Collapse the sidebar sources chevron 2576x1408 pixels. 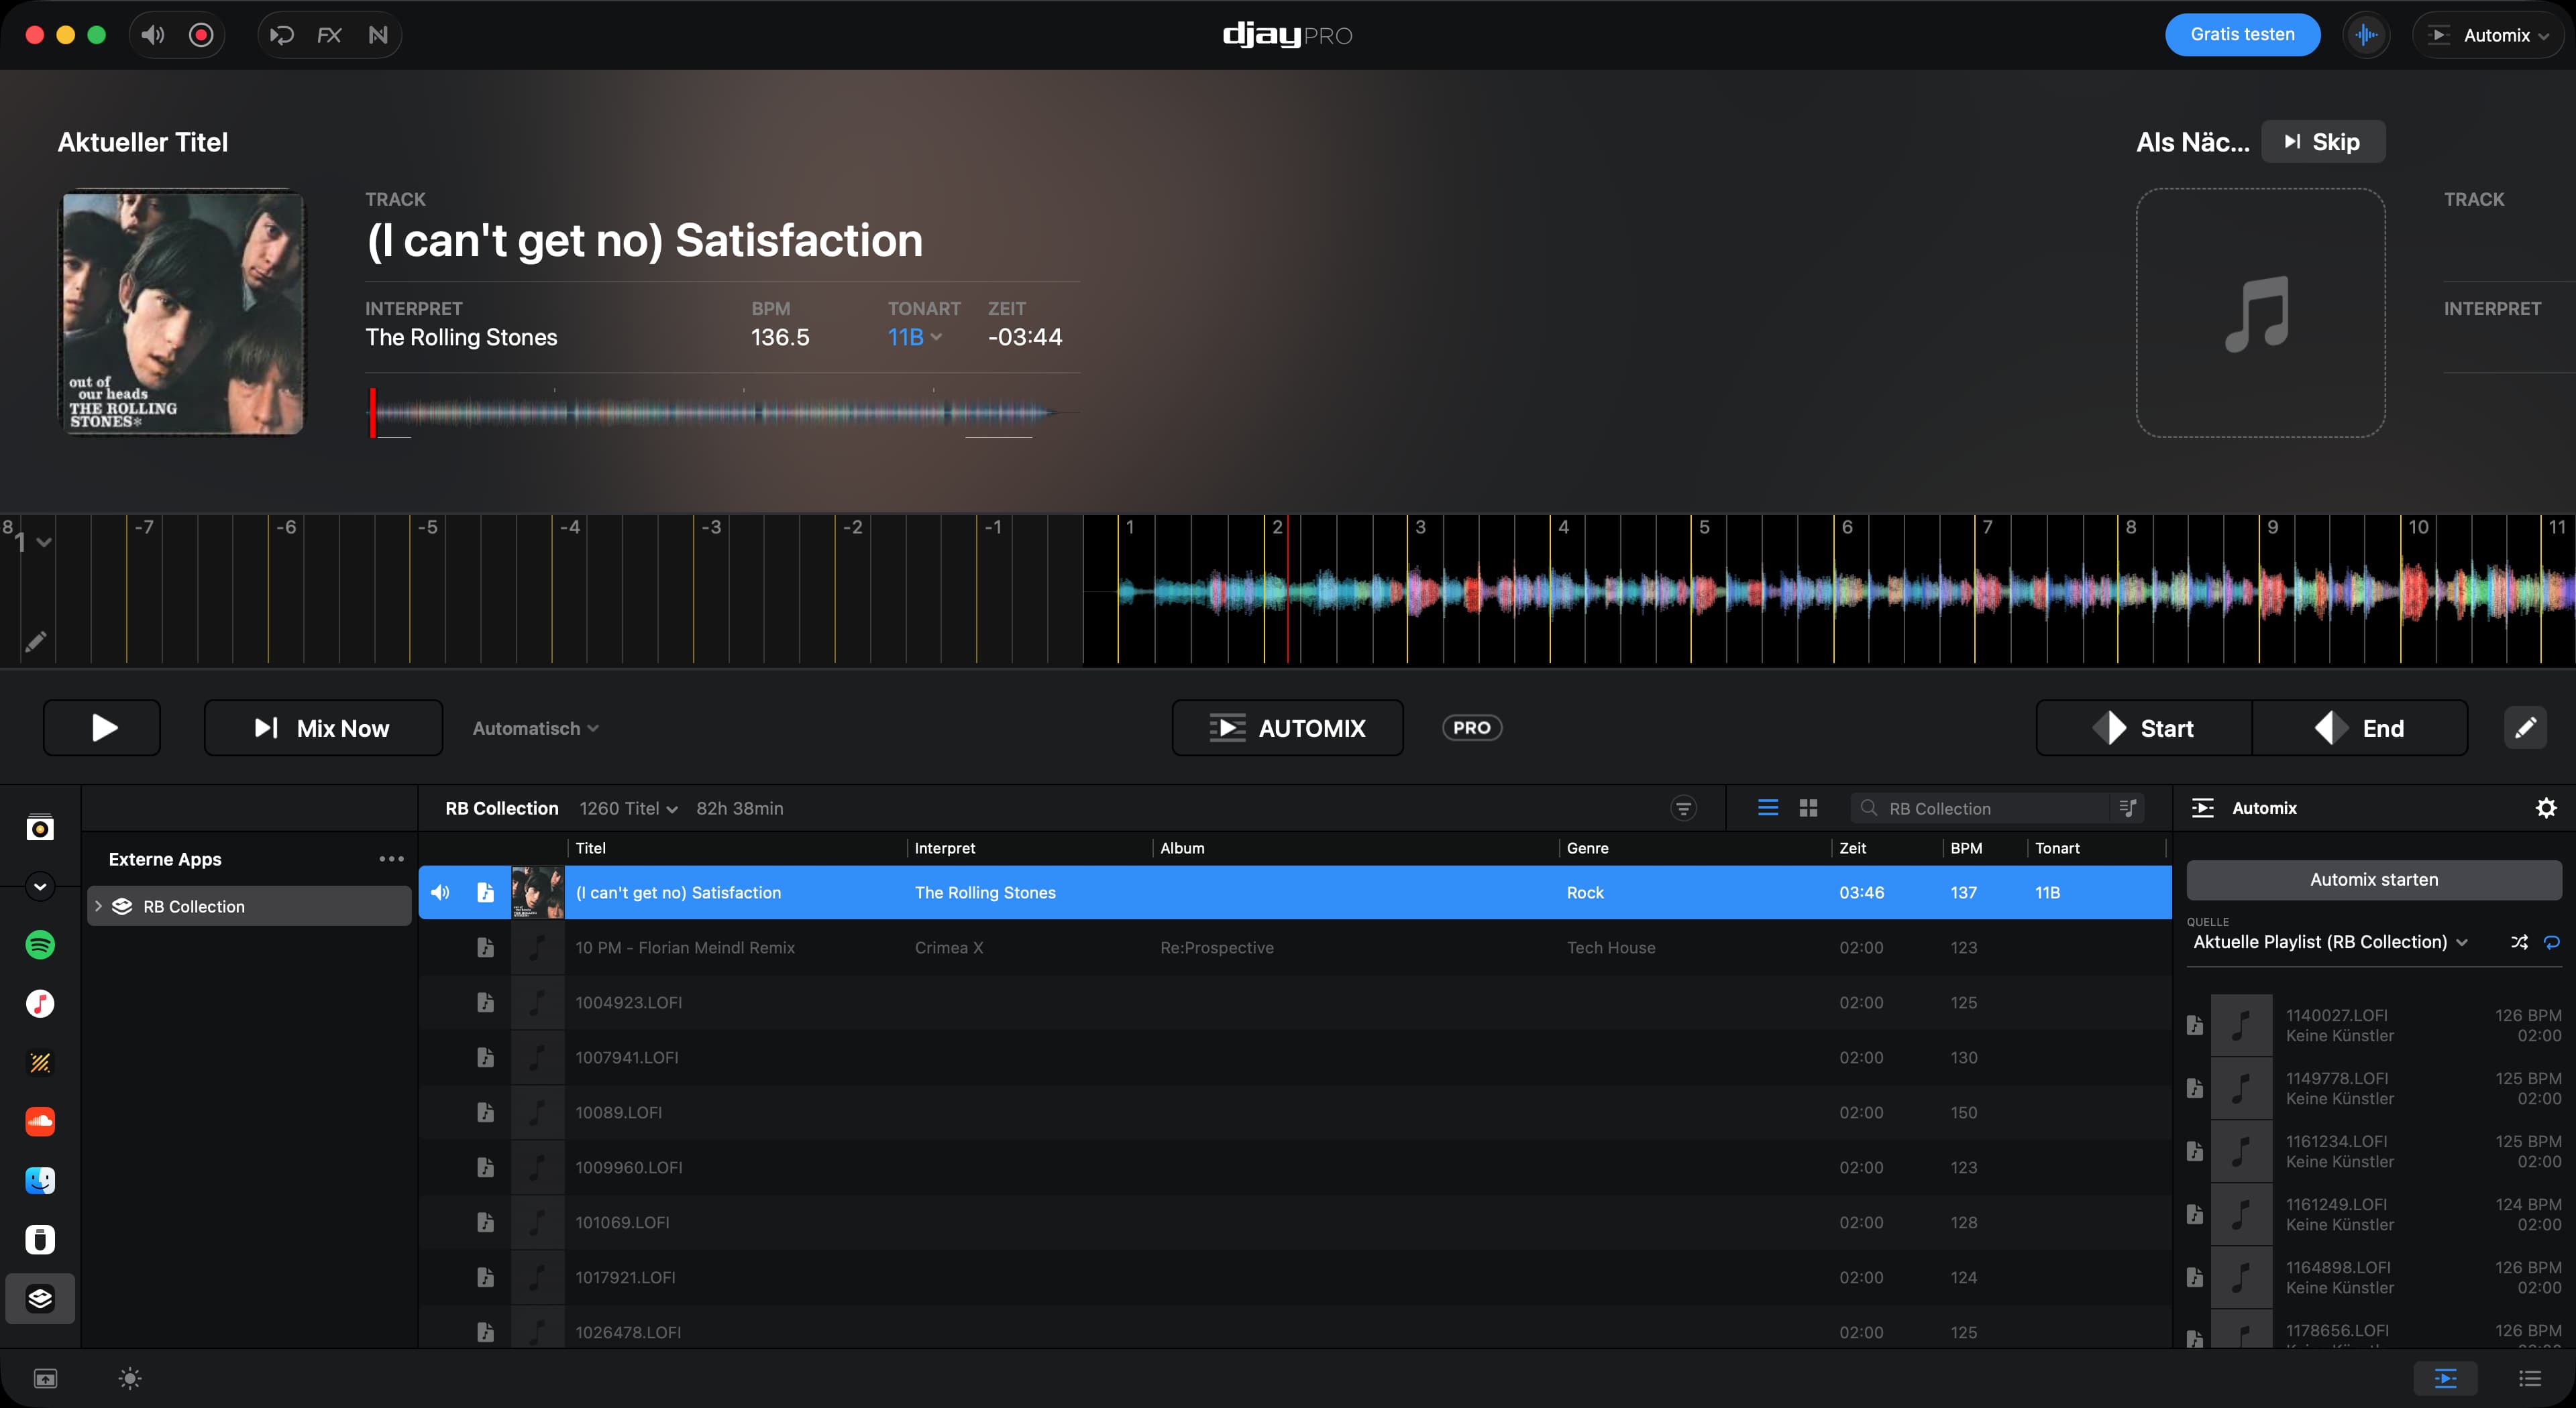40,886
